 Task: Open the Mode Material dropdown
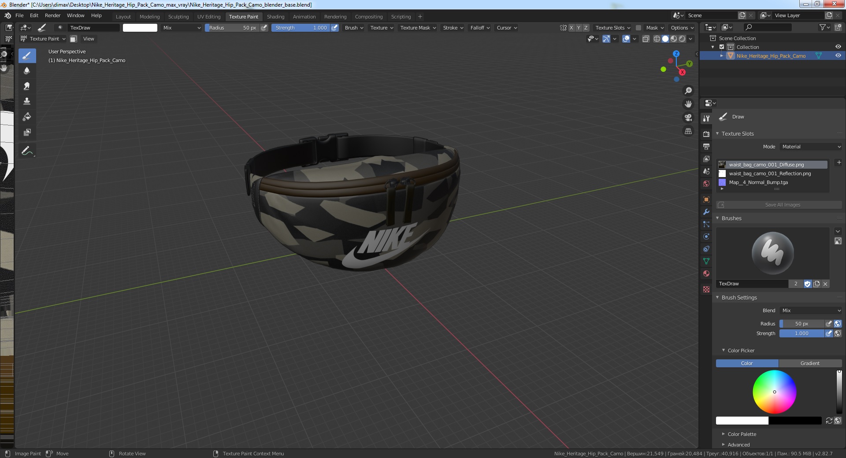pyautogui.click(x=811, y=147)
